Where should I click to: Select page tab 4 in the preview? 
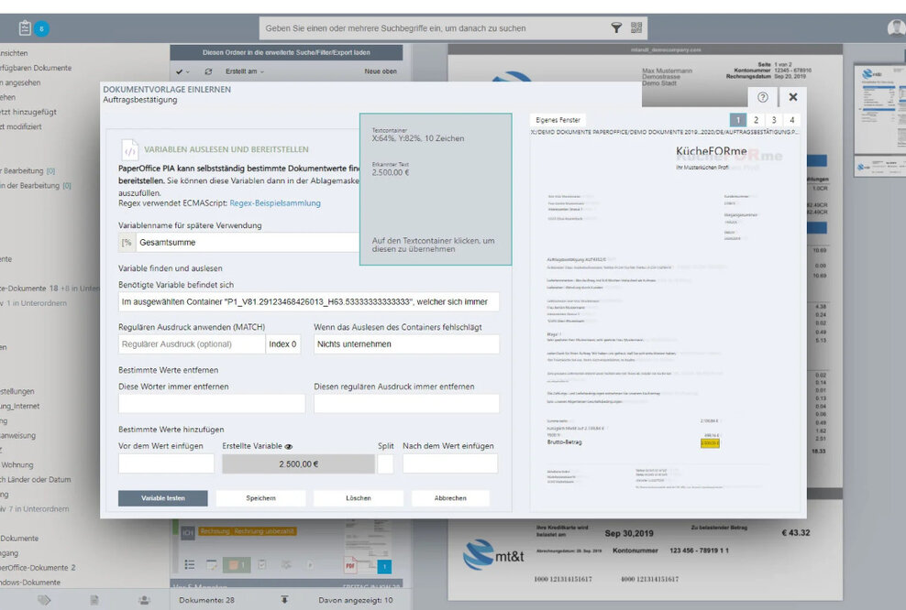(794, 119)
